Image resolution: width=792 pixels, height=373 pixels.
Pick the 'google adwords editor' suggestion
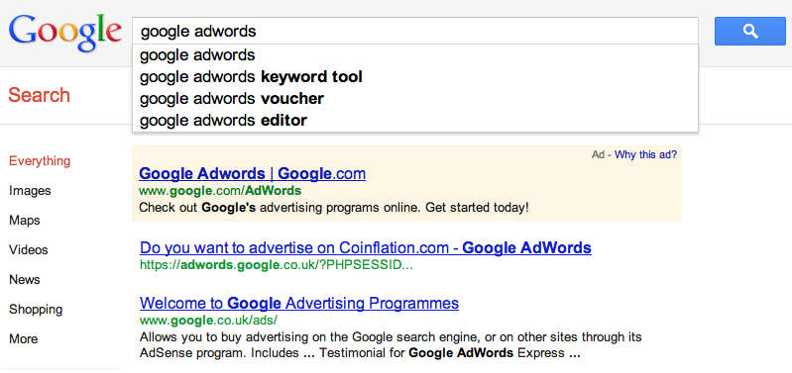coord(415,121)
